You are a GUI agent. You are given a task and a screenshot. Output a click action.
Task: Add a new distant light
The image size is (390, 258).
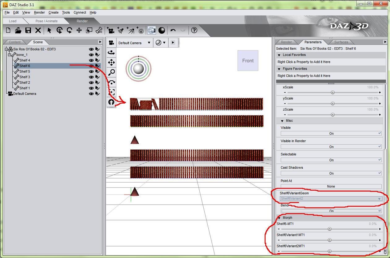tap(131, 30)
